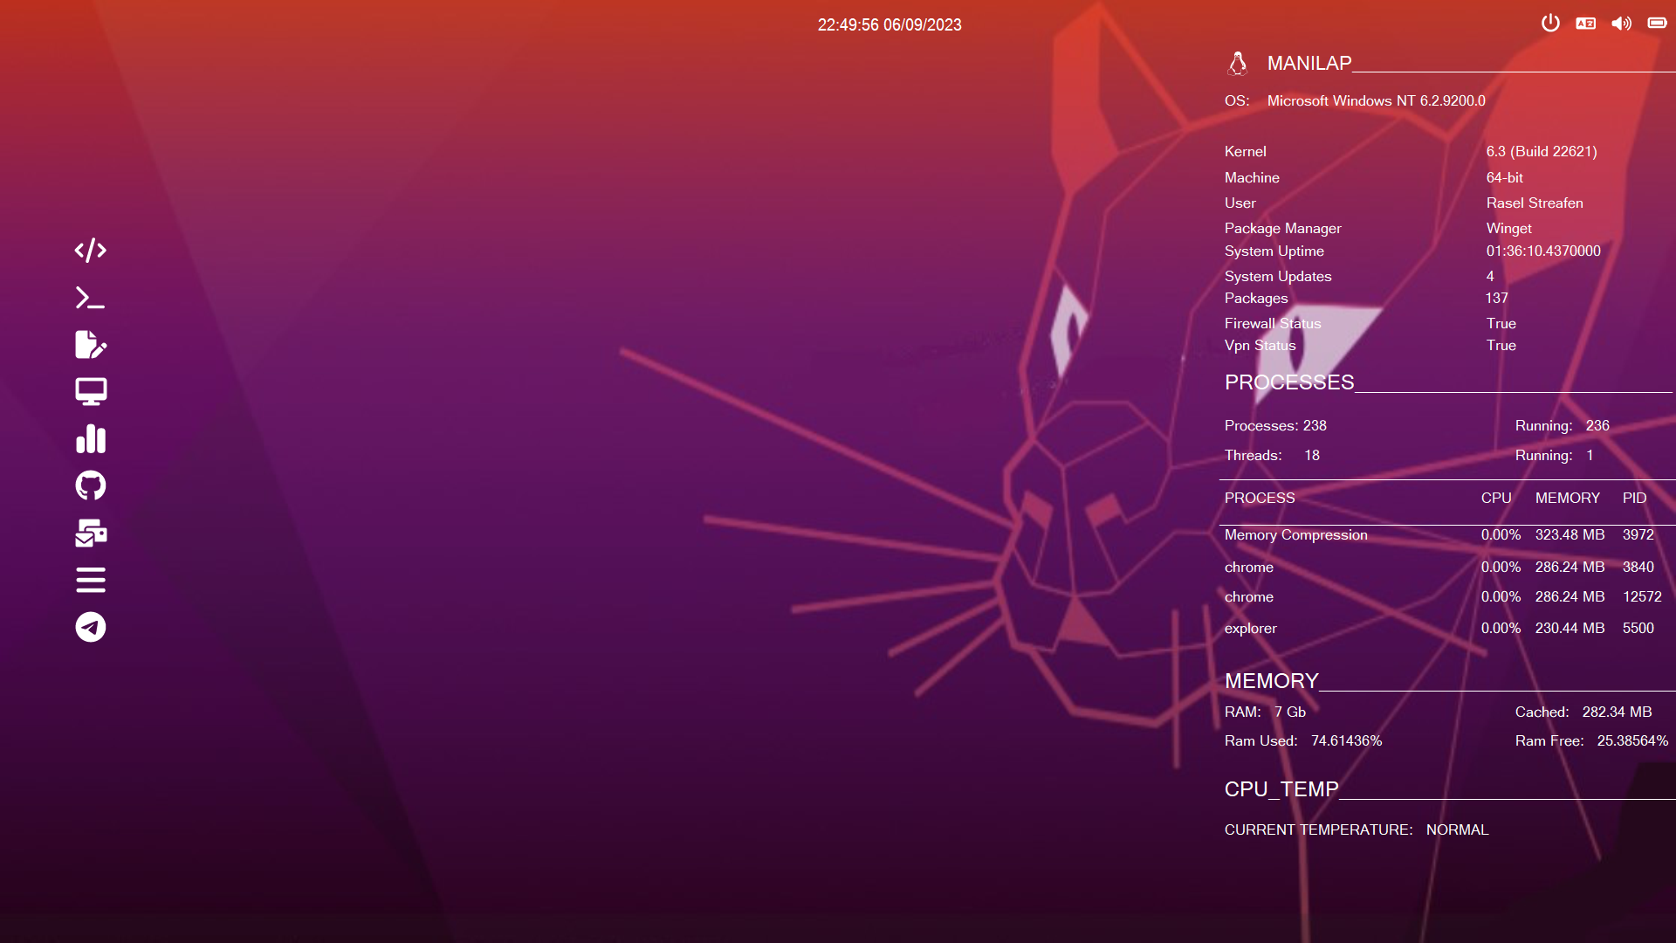The height and width of the screenshot is (943, 1676).
Task: Click the User value Rasel Streafen
Action: click(x=1535, y=203)
